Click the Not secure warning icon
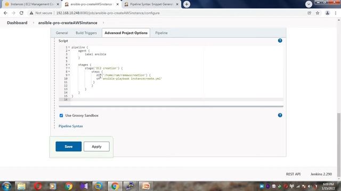 coord(31,13)
